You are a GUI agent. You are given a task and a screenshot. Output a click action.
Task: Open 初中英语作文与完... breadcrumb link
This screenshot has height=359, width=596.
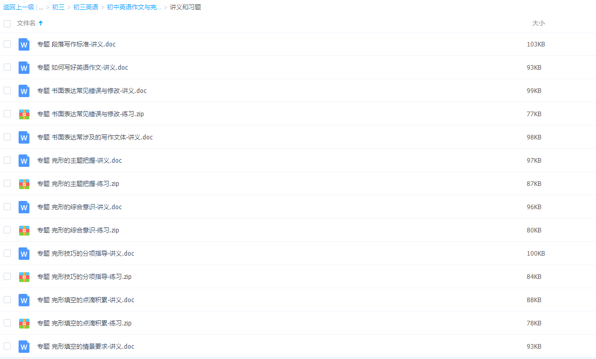coord(134,7)
